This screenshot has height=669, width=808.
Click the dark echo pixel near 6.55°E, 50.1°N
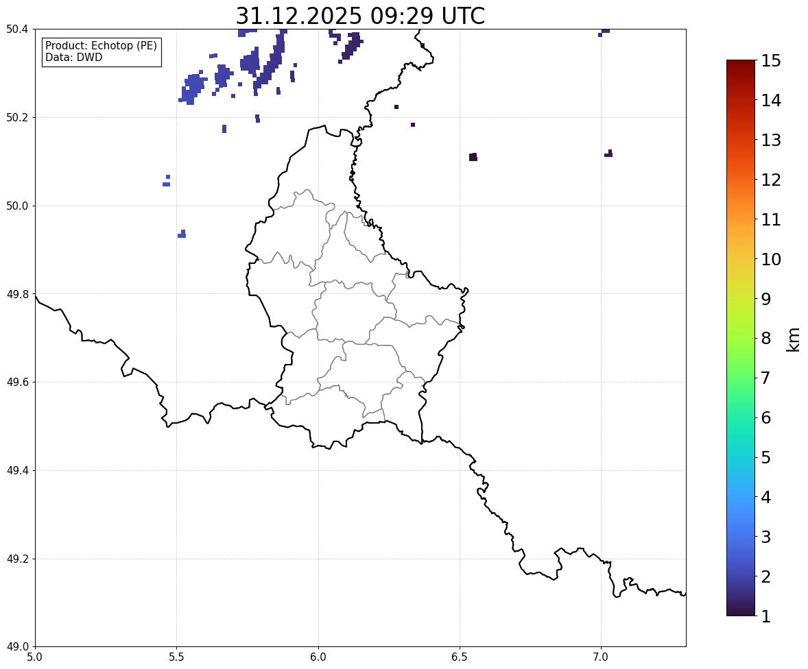[473, 157]
